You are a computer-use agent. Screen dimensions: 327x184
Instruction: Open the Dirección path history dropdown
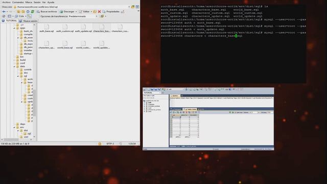pyautogui.click(x=129, y=7)
